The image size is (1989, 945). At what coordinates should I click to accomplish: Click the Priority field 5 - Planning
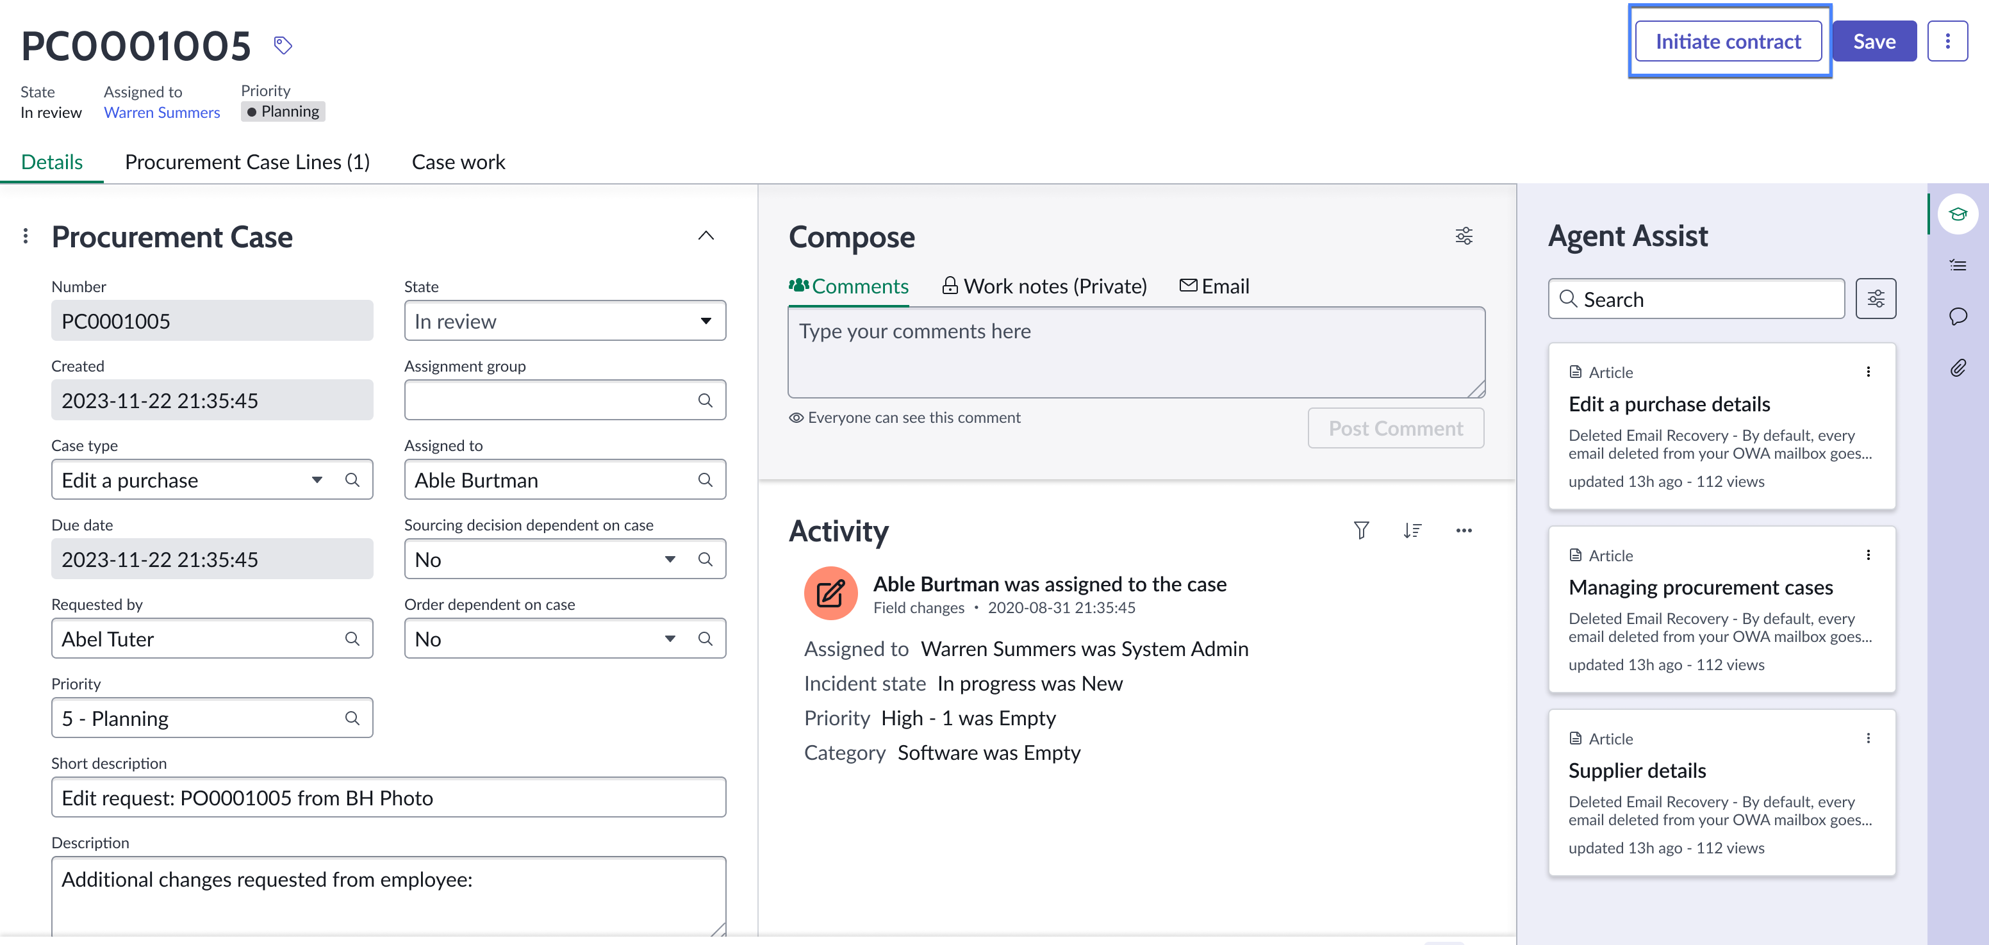212,718
